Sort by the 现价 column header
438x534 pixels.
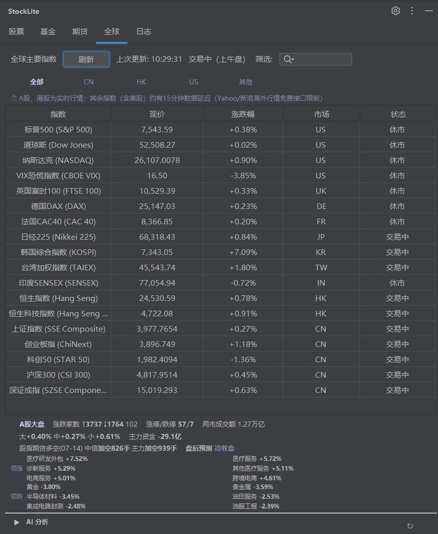157,114
